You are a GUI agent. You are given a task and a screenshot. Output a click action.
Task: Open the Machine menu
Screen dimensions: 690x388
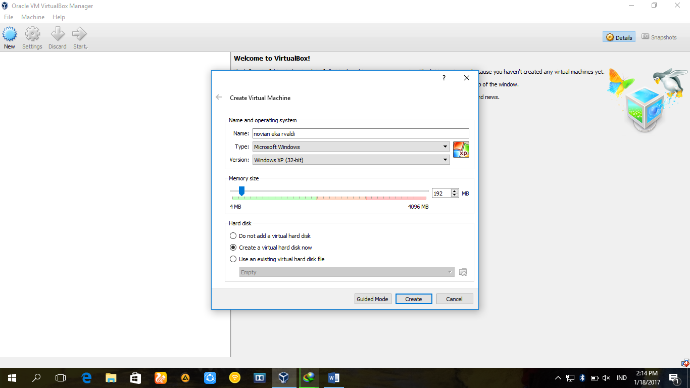click(x=33, y=17)
